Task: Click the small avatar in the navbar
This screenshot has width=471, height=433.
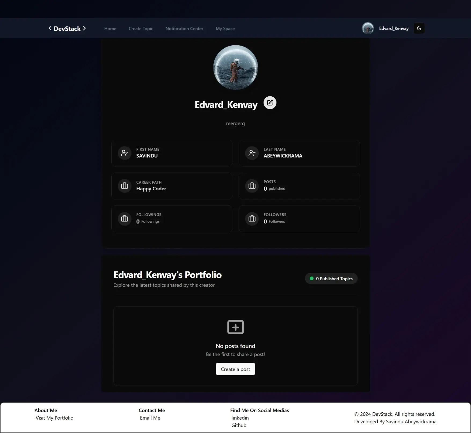Action: [x=368, y=28]
